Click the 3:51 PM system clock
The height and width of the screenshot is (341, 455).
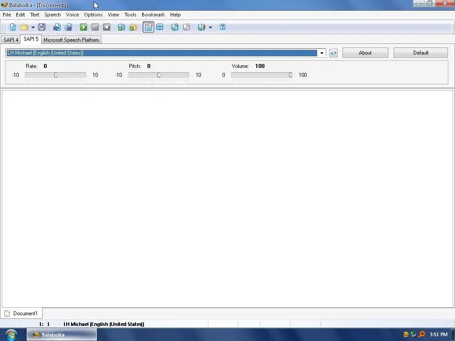point(439,334)
